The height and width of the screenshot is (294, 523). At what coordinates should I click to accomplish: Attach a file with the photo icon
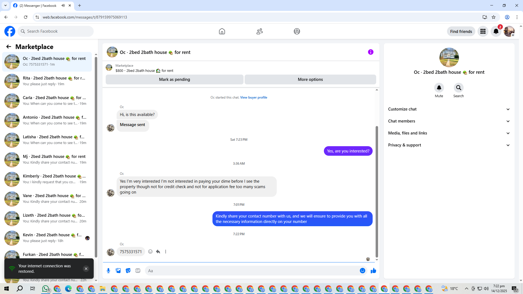(x=118, y=271)
